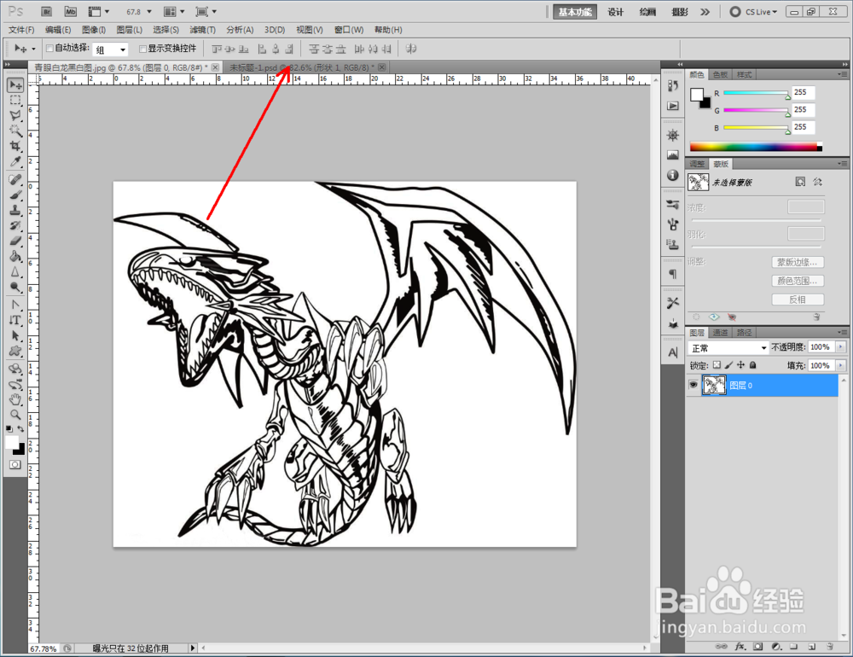Viewport: 853px width, 657px height.
Task: Click the 颜色范围... button
Action: coord(798,281)
